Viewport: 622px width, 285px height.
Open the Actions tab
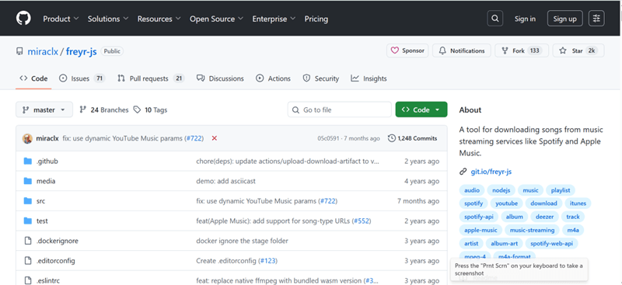click(x=274, y=78)
